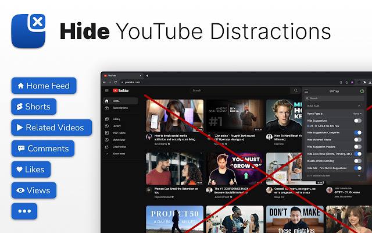Viewport: 372px width, 233px height.
Task: Click the How to break social media title
Action: [x=175, y=137]
